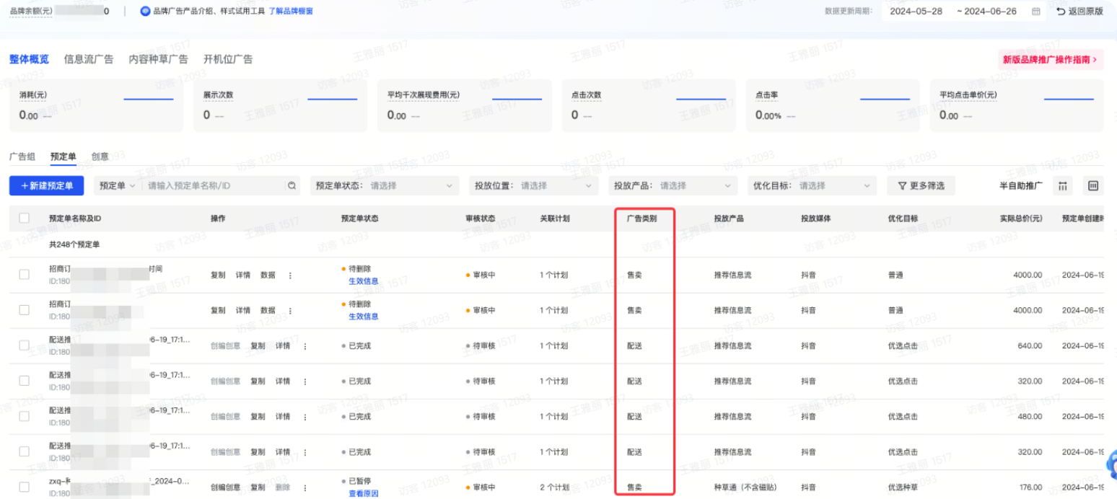Check the box for the 480.00 row
The height and width of the screenshot is (499, 1117).
point(25,416)
